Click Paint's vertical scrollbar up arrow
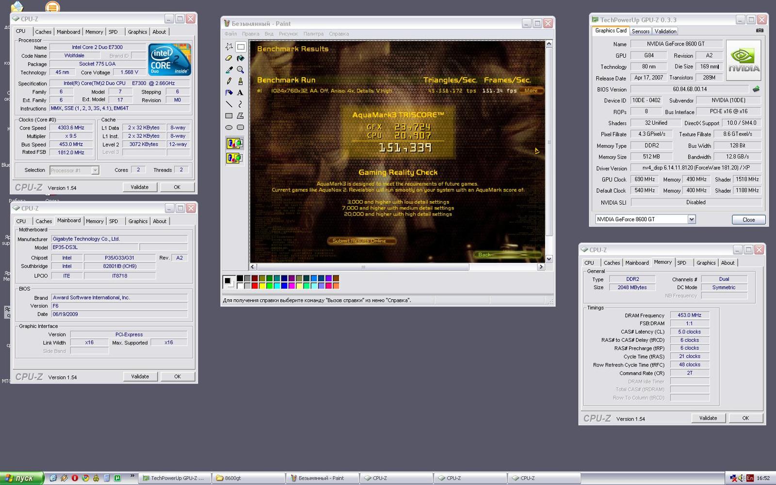Image resolution: width=776 pixels, height=485 pixels. (x=549, y=44)
